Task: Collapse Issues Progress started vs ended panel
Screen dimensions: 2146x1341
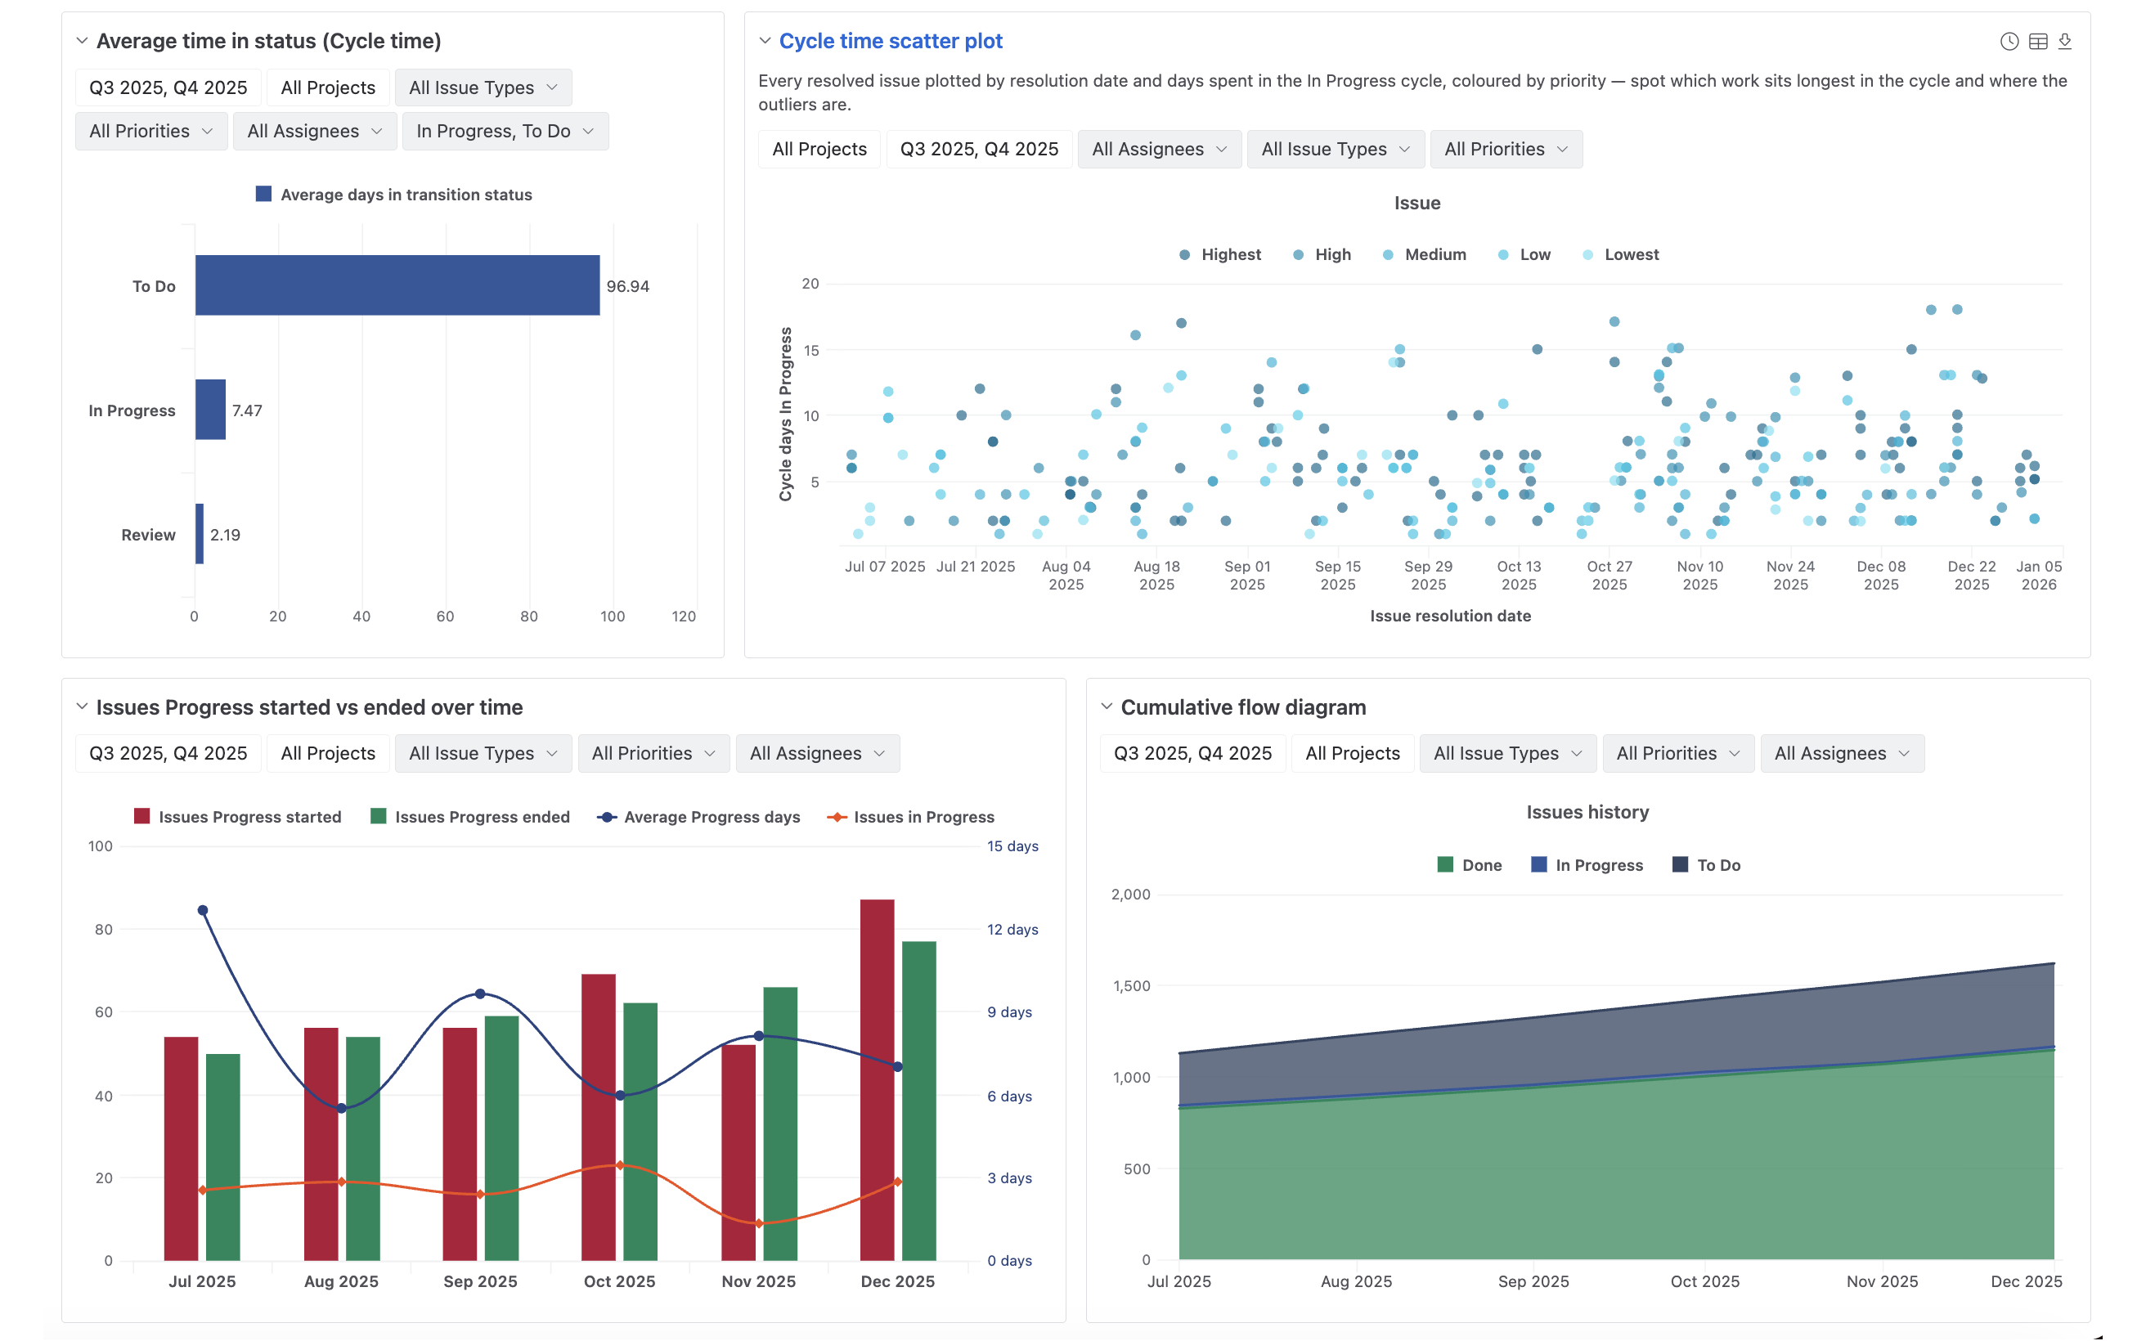Action: pos(82,706)
